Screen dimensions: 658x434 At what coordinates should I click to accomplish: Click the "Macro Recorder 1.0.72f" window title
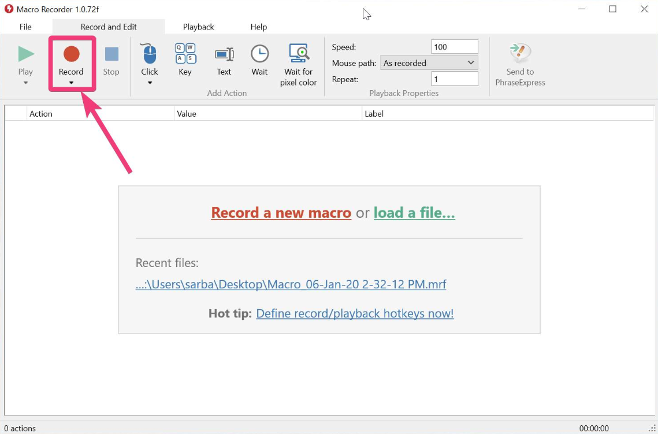(x=58, y=9)
